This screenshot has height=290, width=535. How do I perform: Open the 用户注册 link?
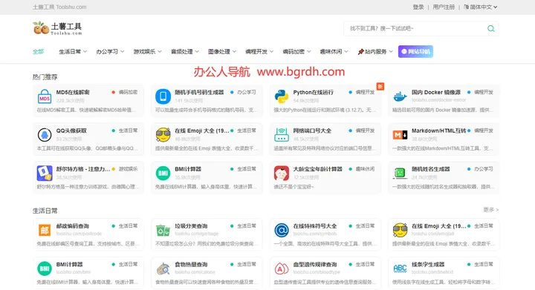click(x=444, y=7)
